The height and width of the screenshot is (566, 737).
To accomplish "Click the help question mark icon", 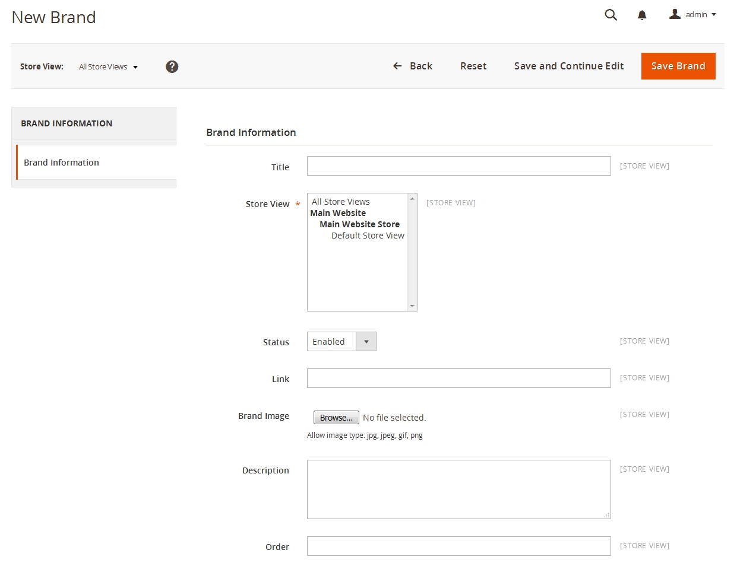I will coord(172,66).
